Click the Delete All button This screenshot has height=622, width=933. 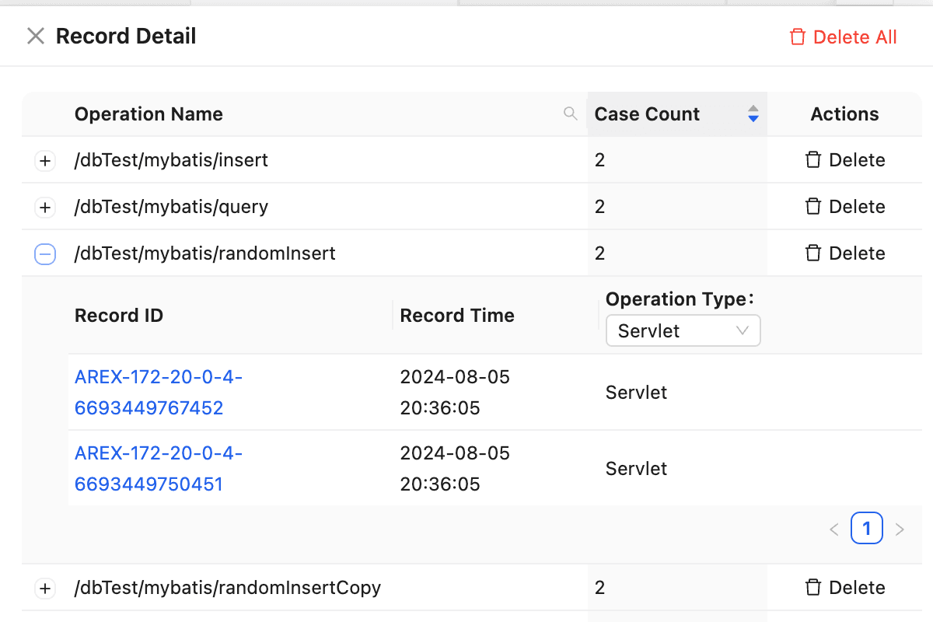click(x=843, y=37)
